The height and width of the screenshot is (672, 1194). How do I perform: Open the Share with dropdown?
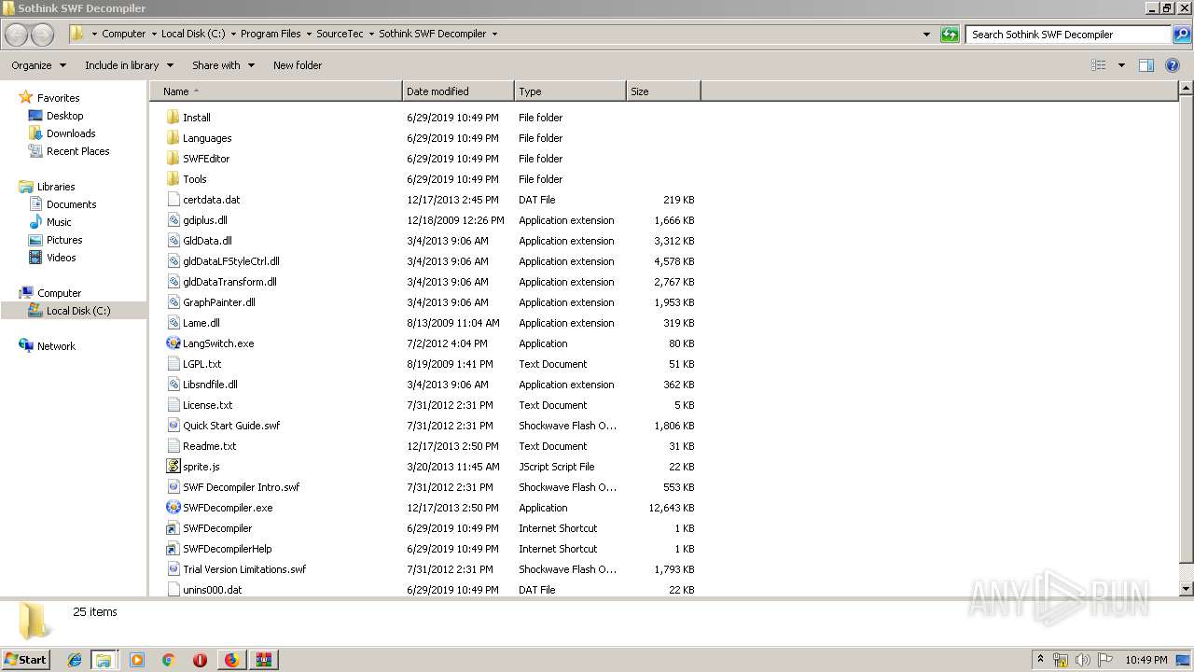pyautogui.click(x=223, y=65)
